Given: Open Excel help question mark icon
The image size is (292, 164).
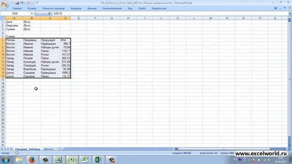Looking at the screenshot, I should click(276, 8).
